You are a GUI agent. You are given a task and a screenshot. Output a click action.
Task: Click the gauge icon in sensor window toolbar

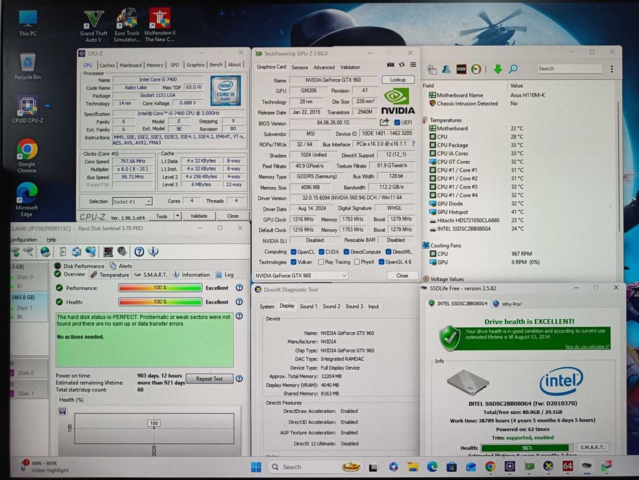(475, 69)
